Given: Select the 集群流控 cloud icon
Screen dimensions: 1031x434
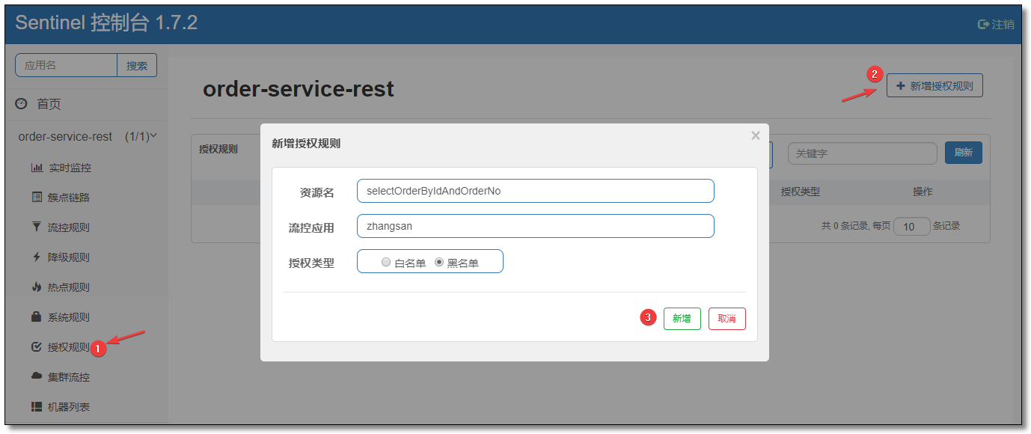Looking at the screenshot, I should tap(37, 376).
